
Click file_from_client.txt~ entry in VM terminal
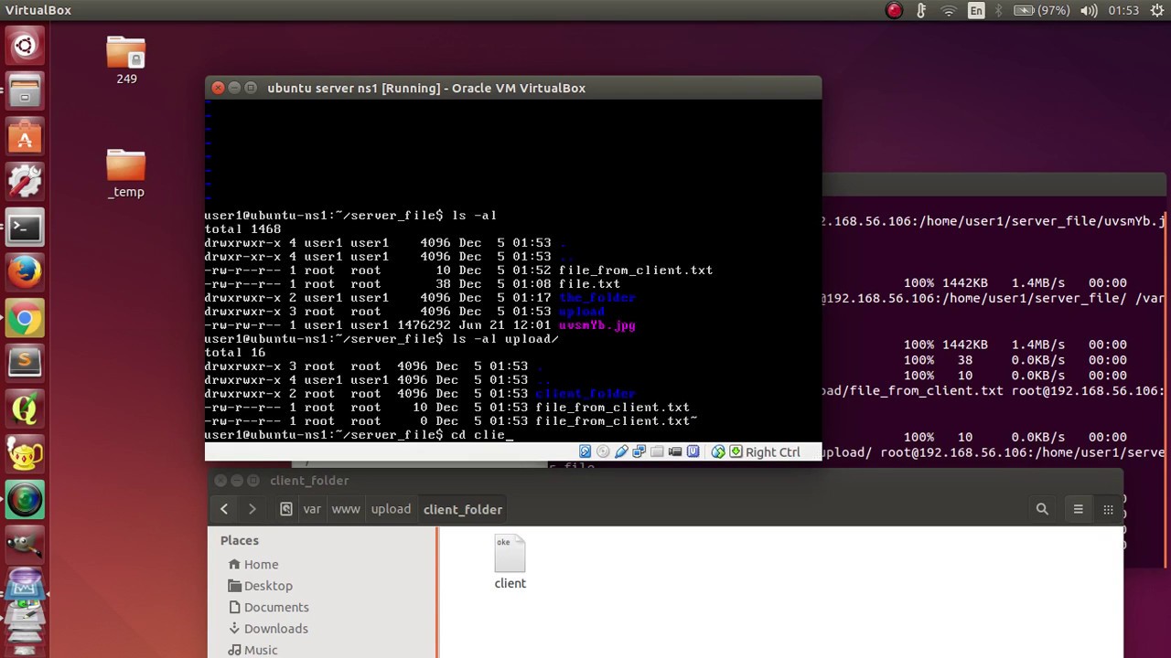(617, 421)
